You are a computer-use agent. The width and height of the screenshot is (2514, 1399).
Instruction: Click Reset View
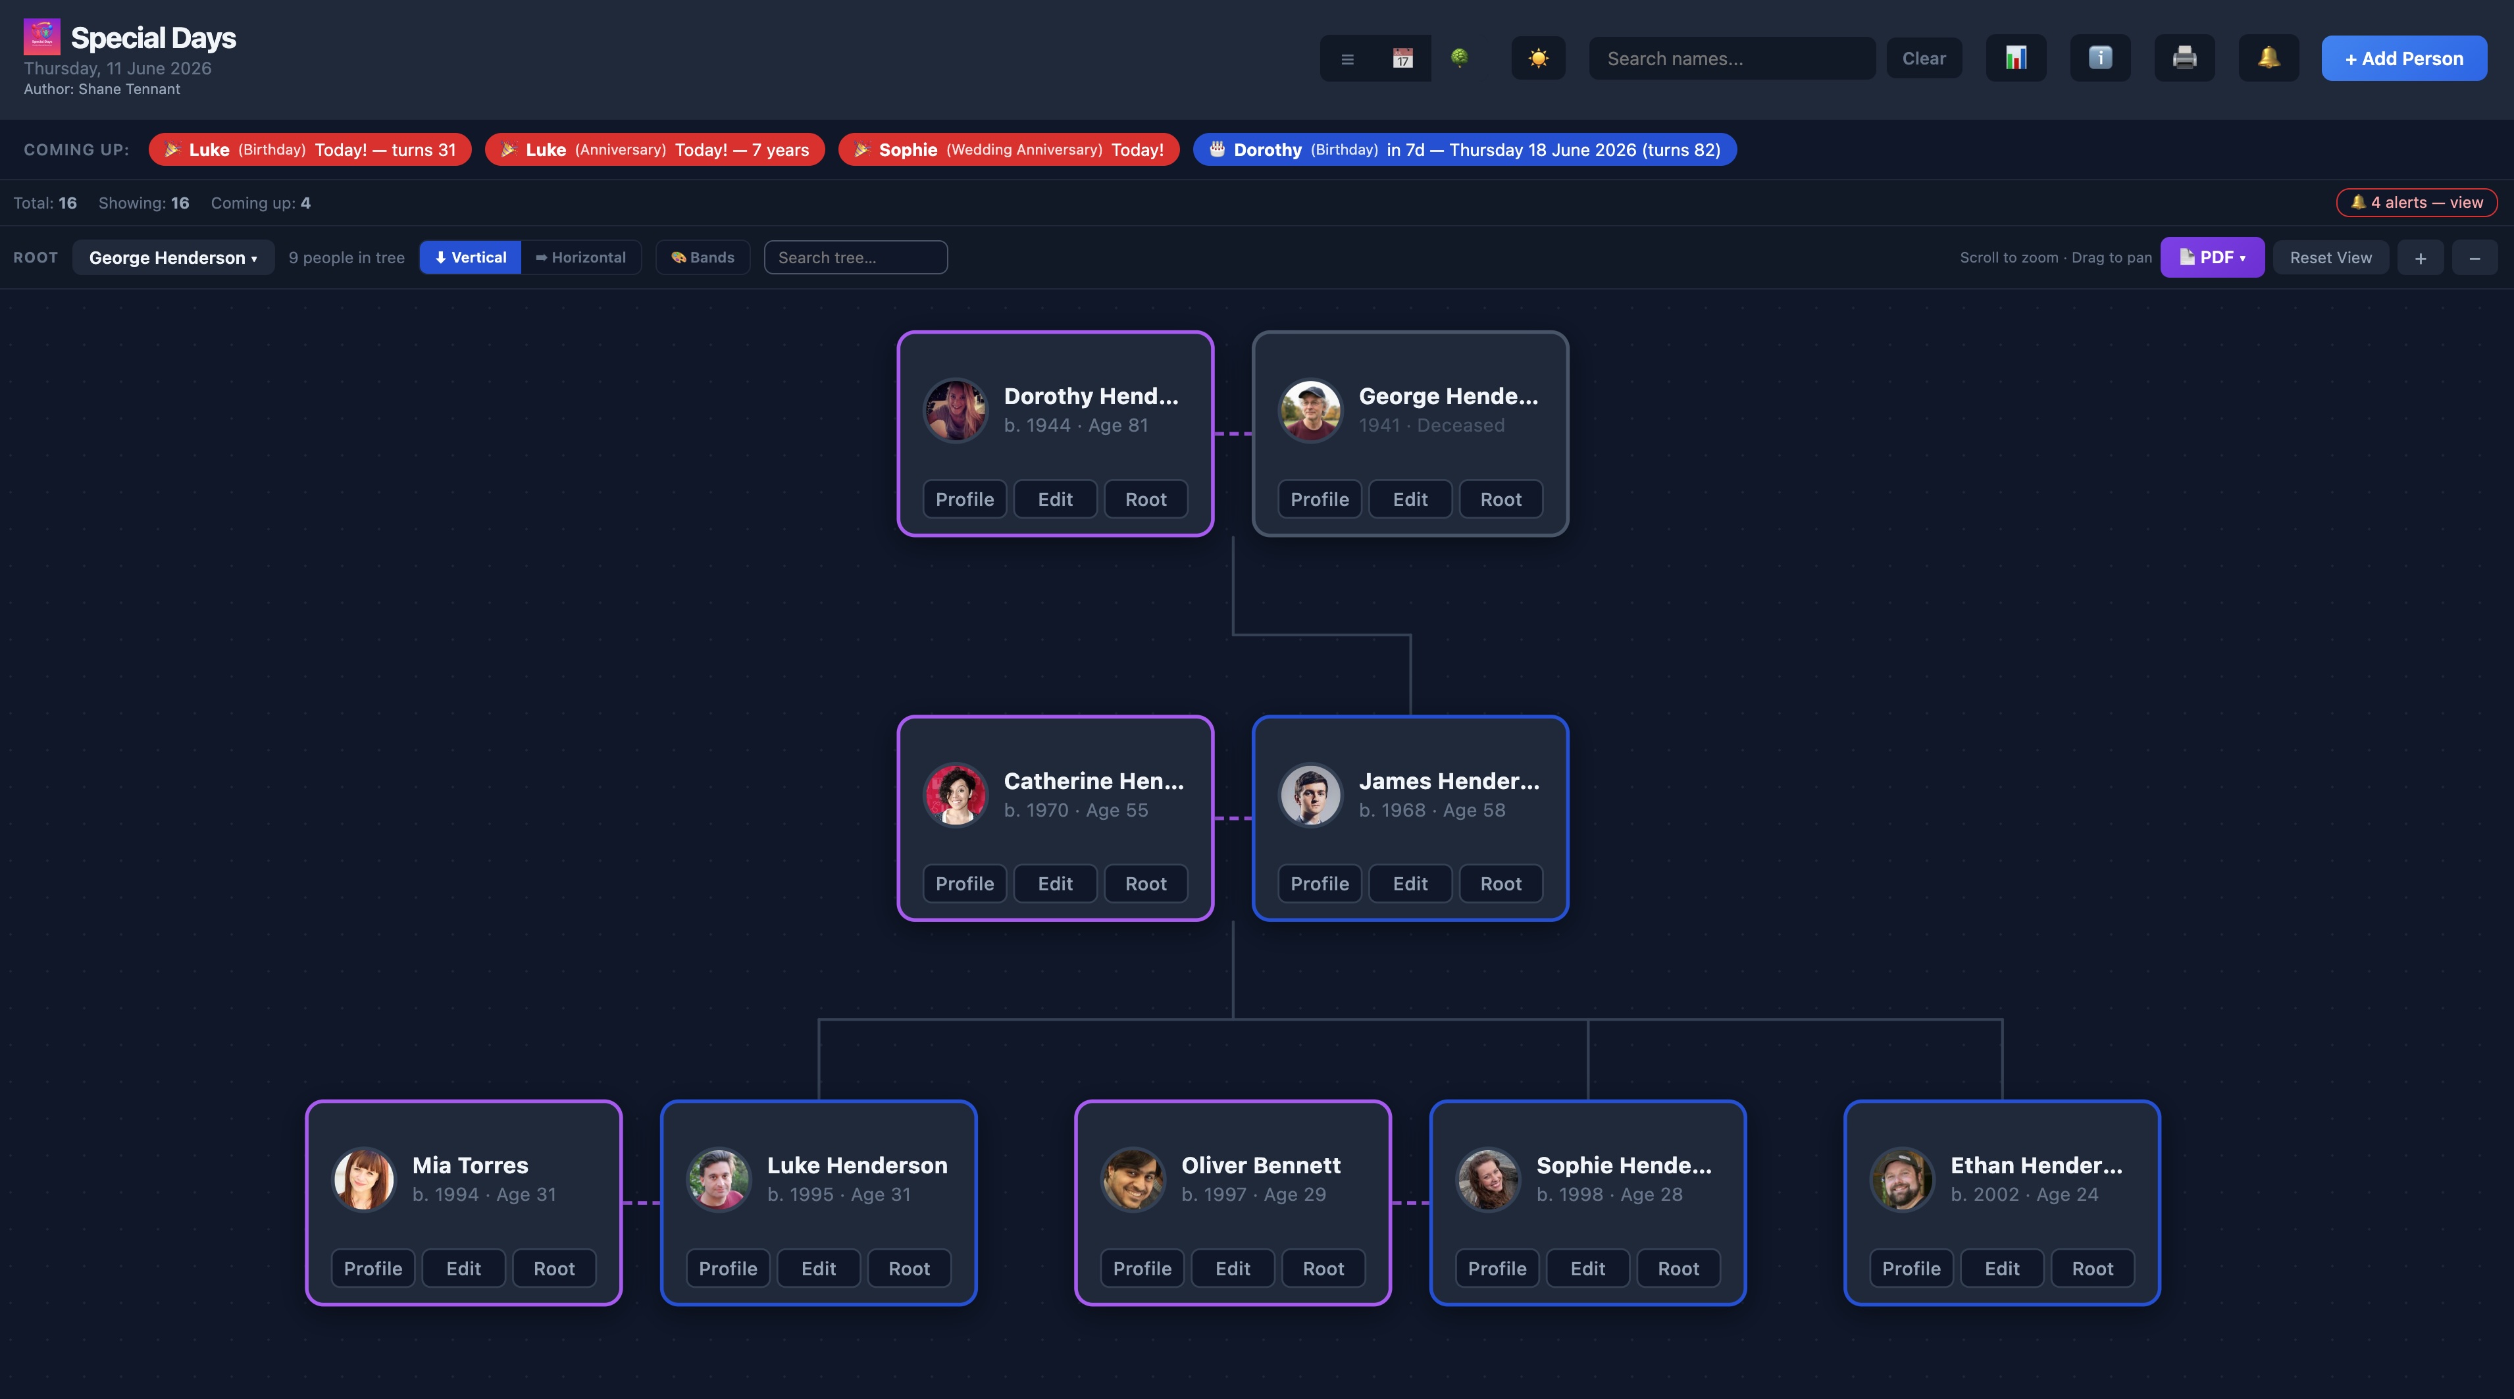tap(2330, 257)
